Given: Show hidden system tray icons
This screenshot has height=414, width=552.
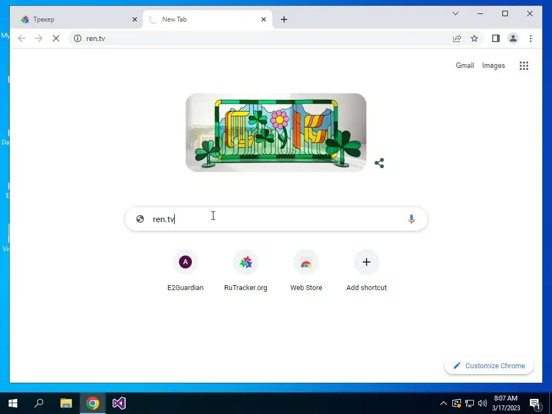Looking at the screenshot, I should pos(444,403).
